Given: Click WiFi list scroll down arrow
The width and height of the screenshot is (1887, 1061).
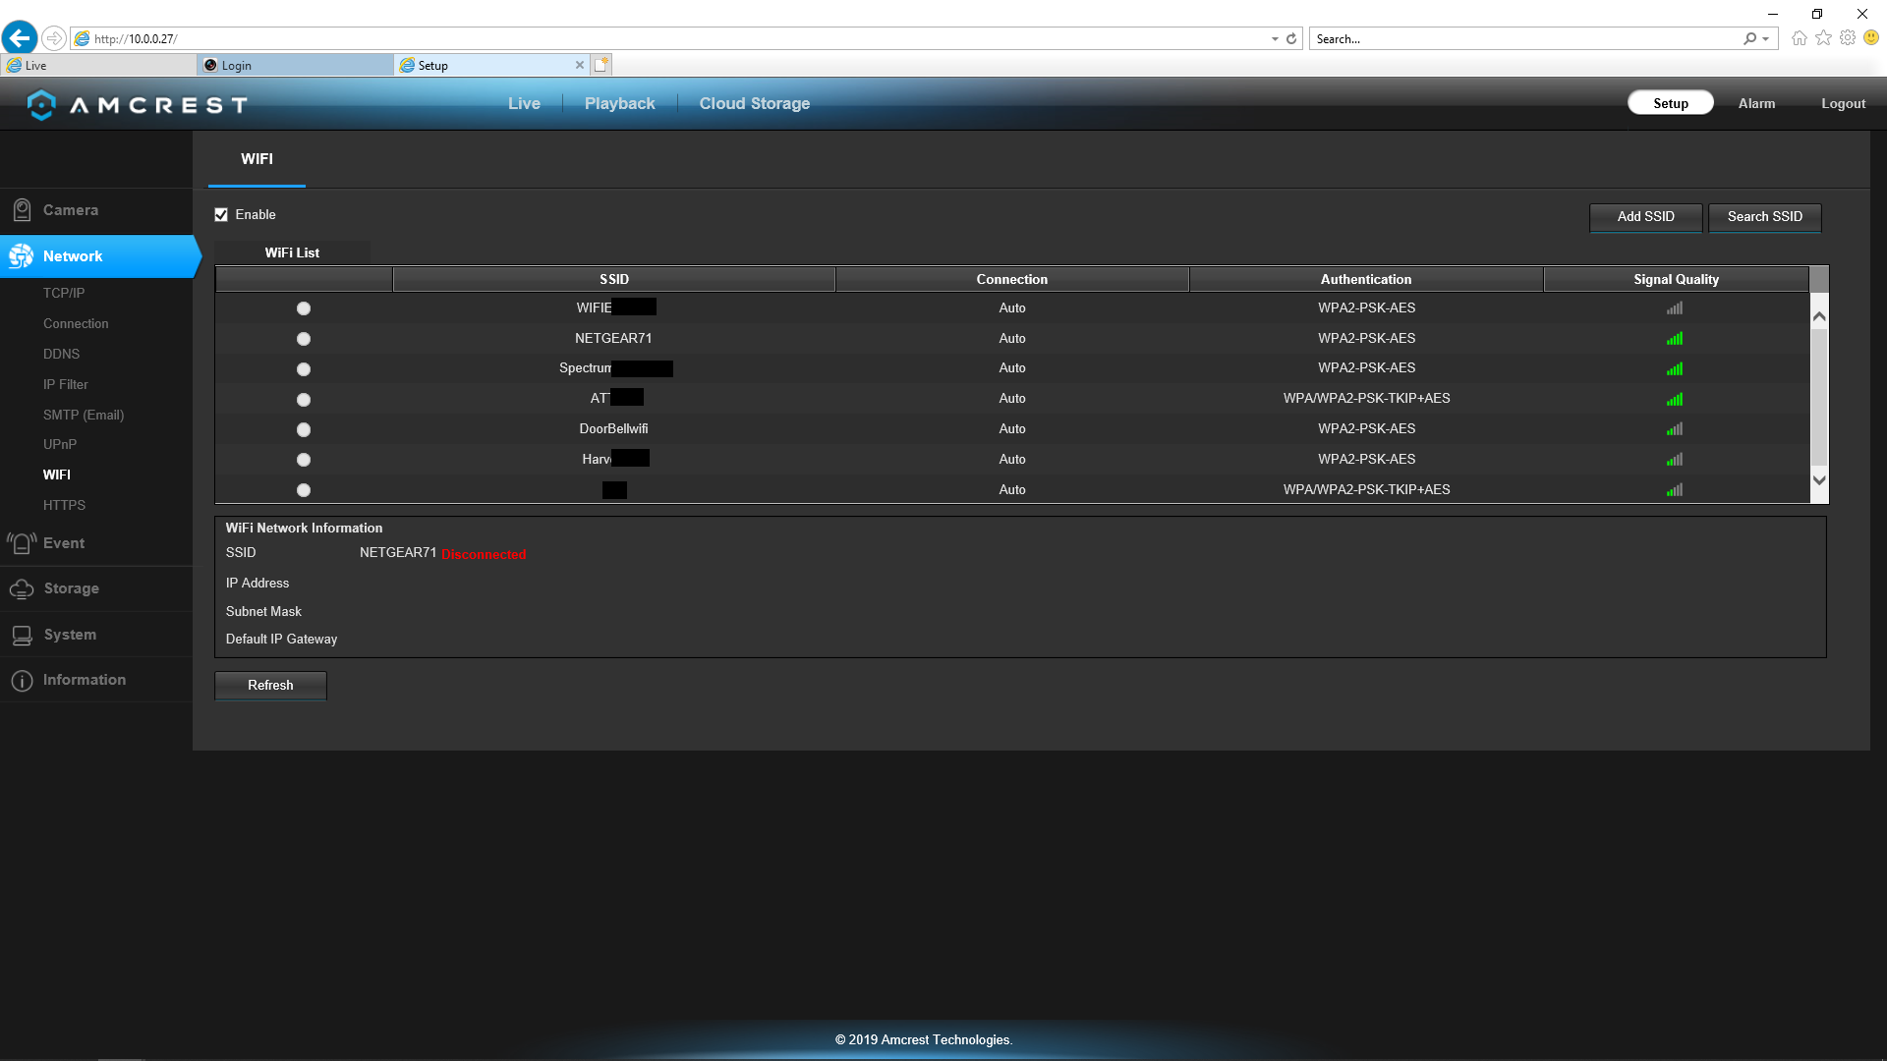Looking at the screenshot, I should pyautogui.click(x=1819, y=480).
